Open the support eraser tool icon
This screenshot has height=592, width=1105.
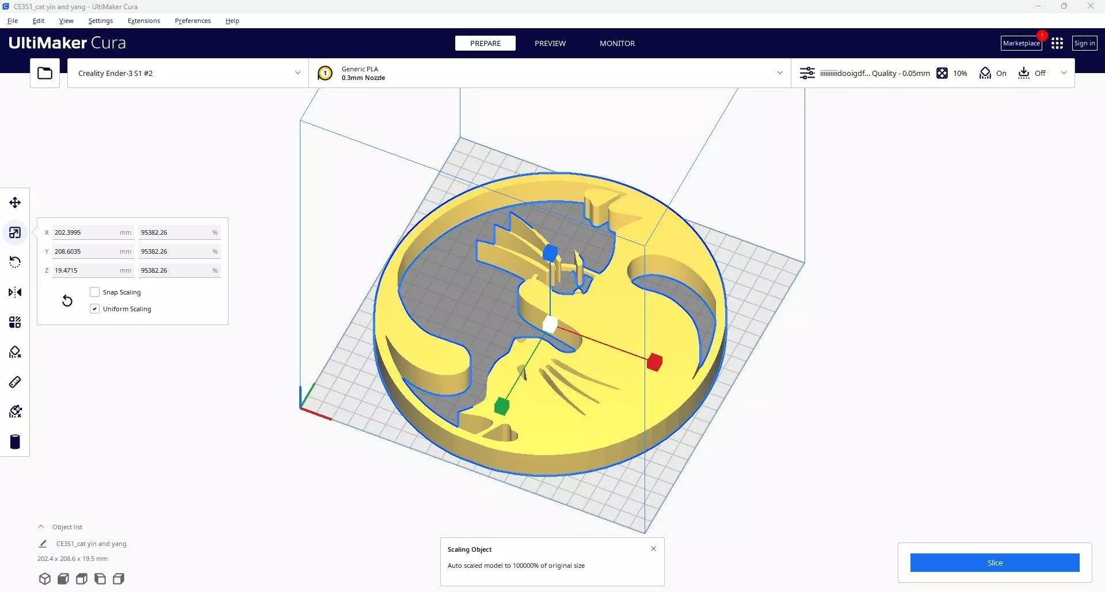[x=15, y=412]
